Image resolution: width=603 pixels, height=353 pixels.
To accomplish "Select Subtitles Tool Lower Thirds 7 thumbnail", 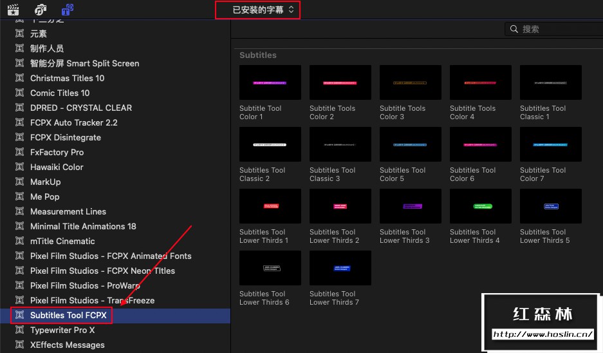I will pyautogui.click(x=340, y=268).
